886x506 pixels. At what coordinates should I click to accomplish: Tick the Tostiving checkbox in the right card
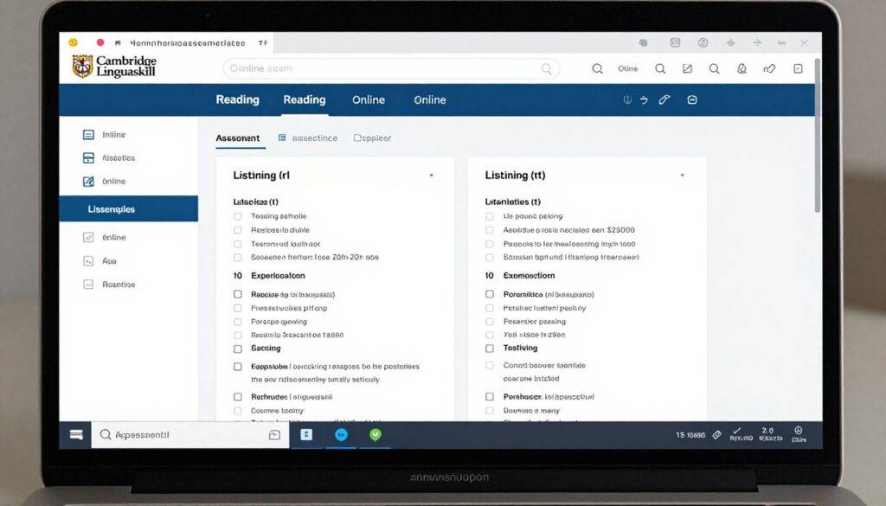click(490, 349)
